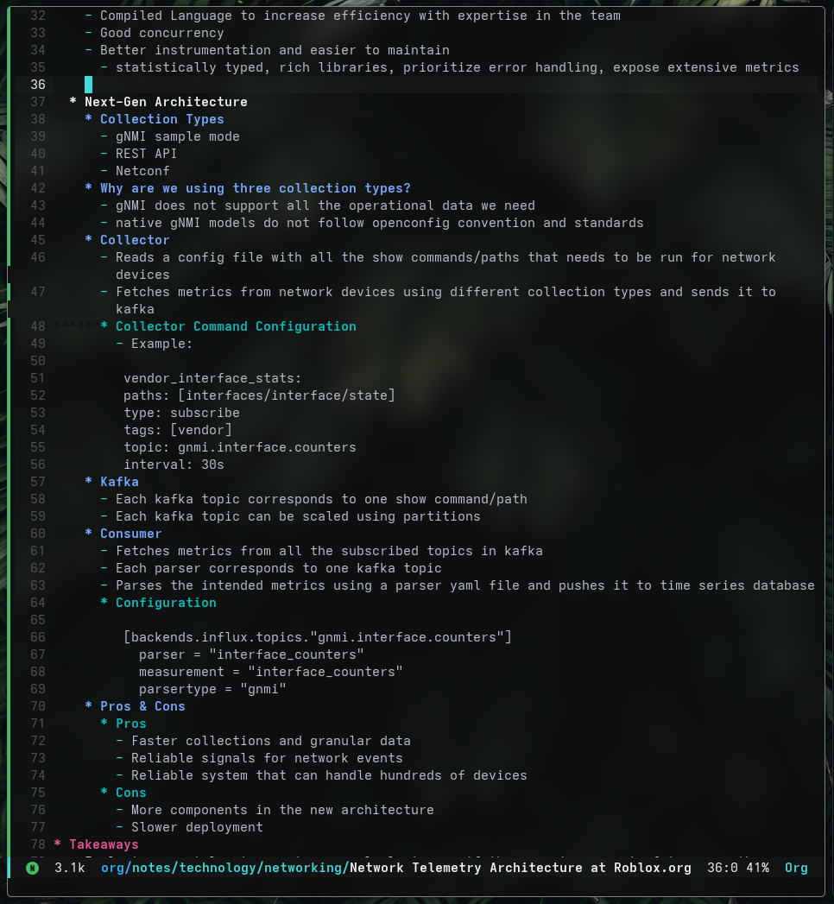Open the Org major mode menu in modeline
Image resolution: width=834 pixels, height=904 pixels.
point(795,868)
